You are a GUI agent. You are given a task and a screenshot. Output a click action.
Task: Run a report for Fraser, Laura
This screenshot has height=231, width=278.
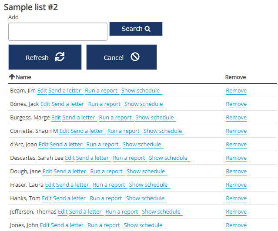click(109, 185)
